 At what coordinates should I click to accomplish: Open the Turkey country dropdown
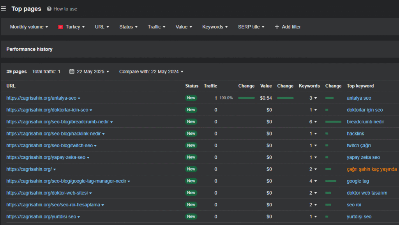[72, 27]
